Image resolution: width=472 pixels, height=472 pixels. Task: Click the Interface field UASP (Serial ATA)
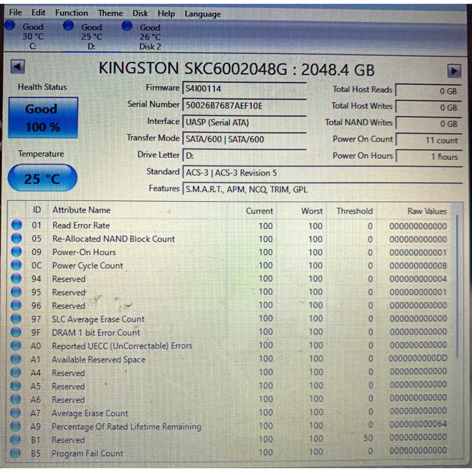[244, 122]
